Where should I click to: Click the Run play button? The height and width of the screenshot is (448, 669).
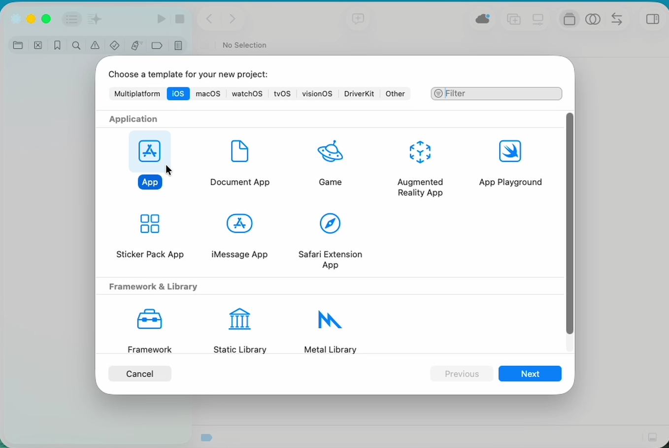161,19
